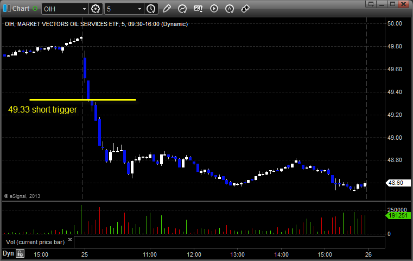Click into the OIH symbol field
Image resolution: width=413 pixels, height=261 pixels.
61,9
